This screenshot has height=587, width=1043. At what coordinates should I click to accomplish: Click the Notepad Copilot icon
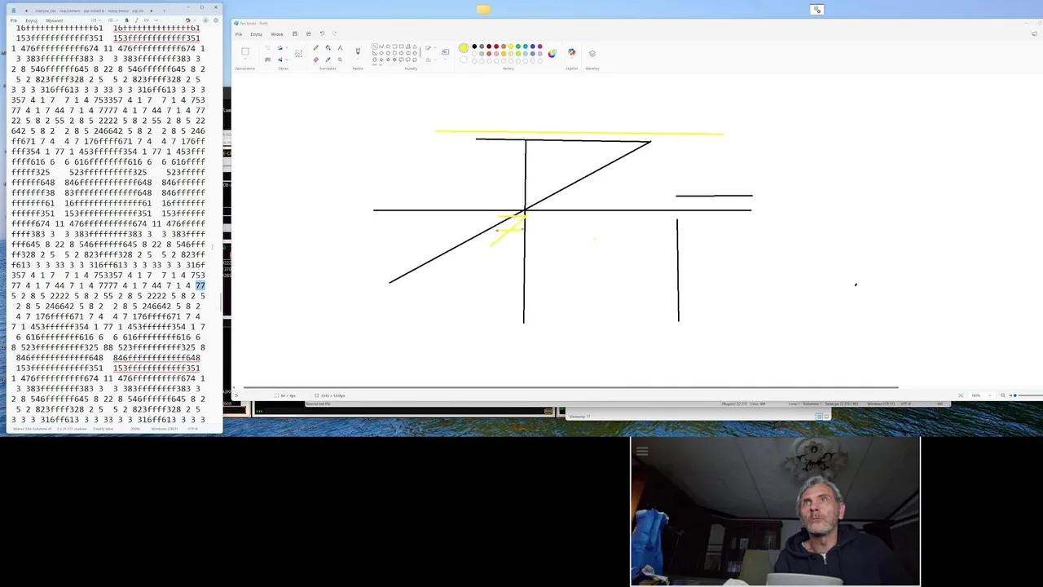pos(187,20)
